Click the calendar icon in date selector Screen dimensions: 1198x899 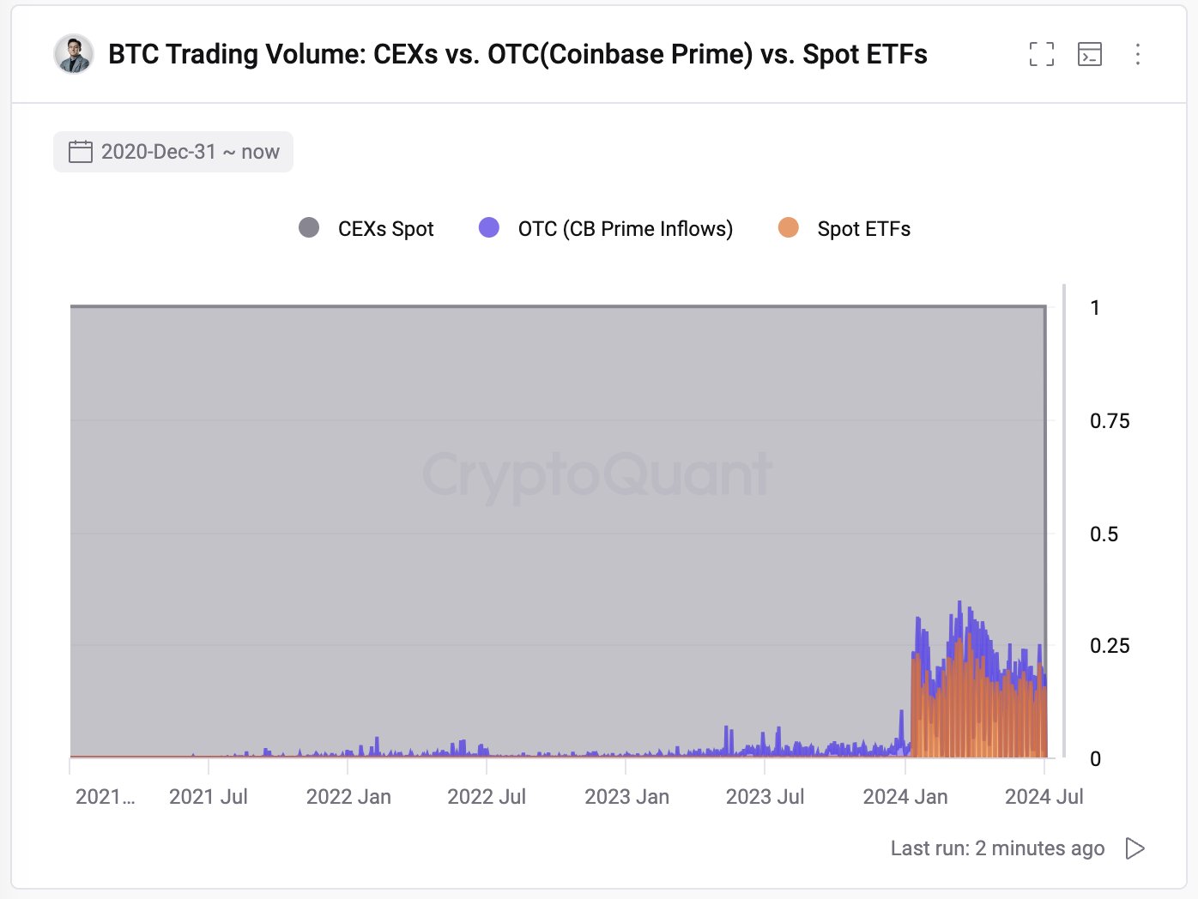click(x=81, y=152)
